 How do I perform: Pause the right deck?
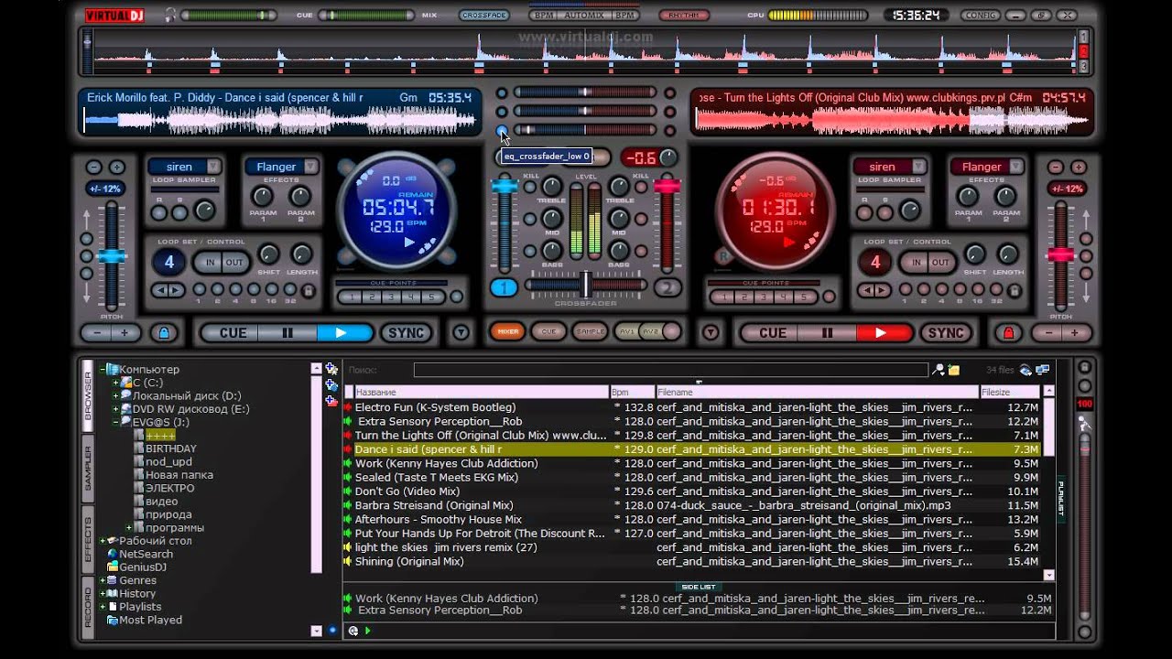[827, 333]
